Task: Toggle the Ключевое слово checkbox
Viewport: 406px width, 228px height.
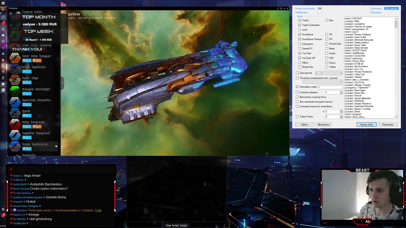Action: click(x=297, y=87)
